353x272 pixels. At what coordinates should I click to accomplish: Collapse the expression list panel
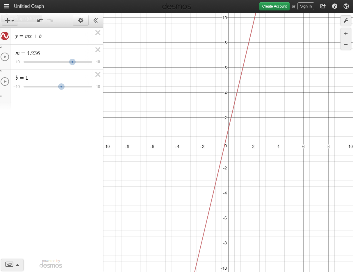tap(96, 20)
